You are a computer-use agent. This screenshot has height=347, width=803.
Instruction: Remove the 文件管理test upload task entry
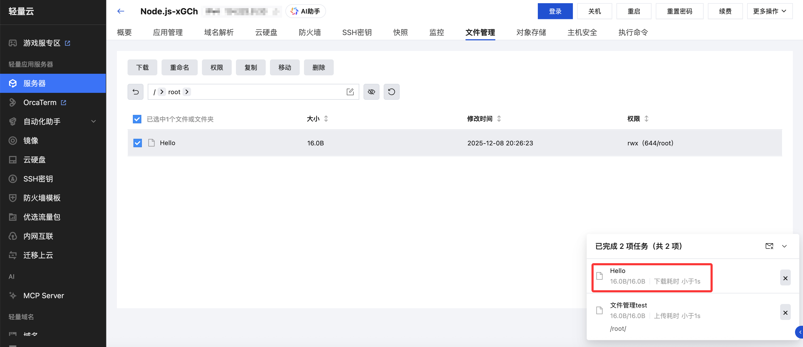[x=785, y=313]
